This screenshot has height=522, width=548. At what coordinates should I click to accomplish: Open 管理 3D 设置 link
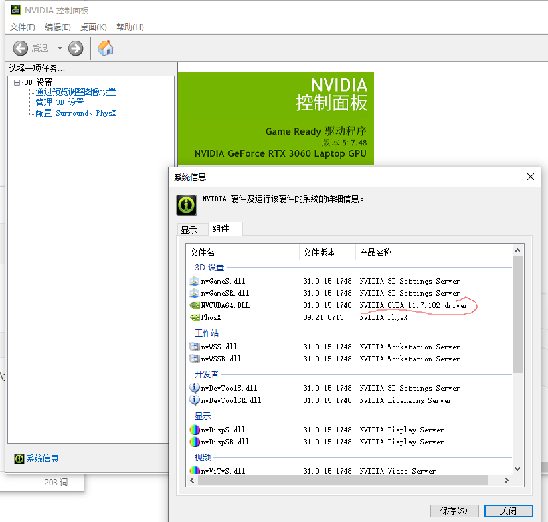[x=60, y=102]
